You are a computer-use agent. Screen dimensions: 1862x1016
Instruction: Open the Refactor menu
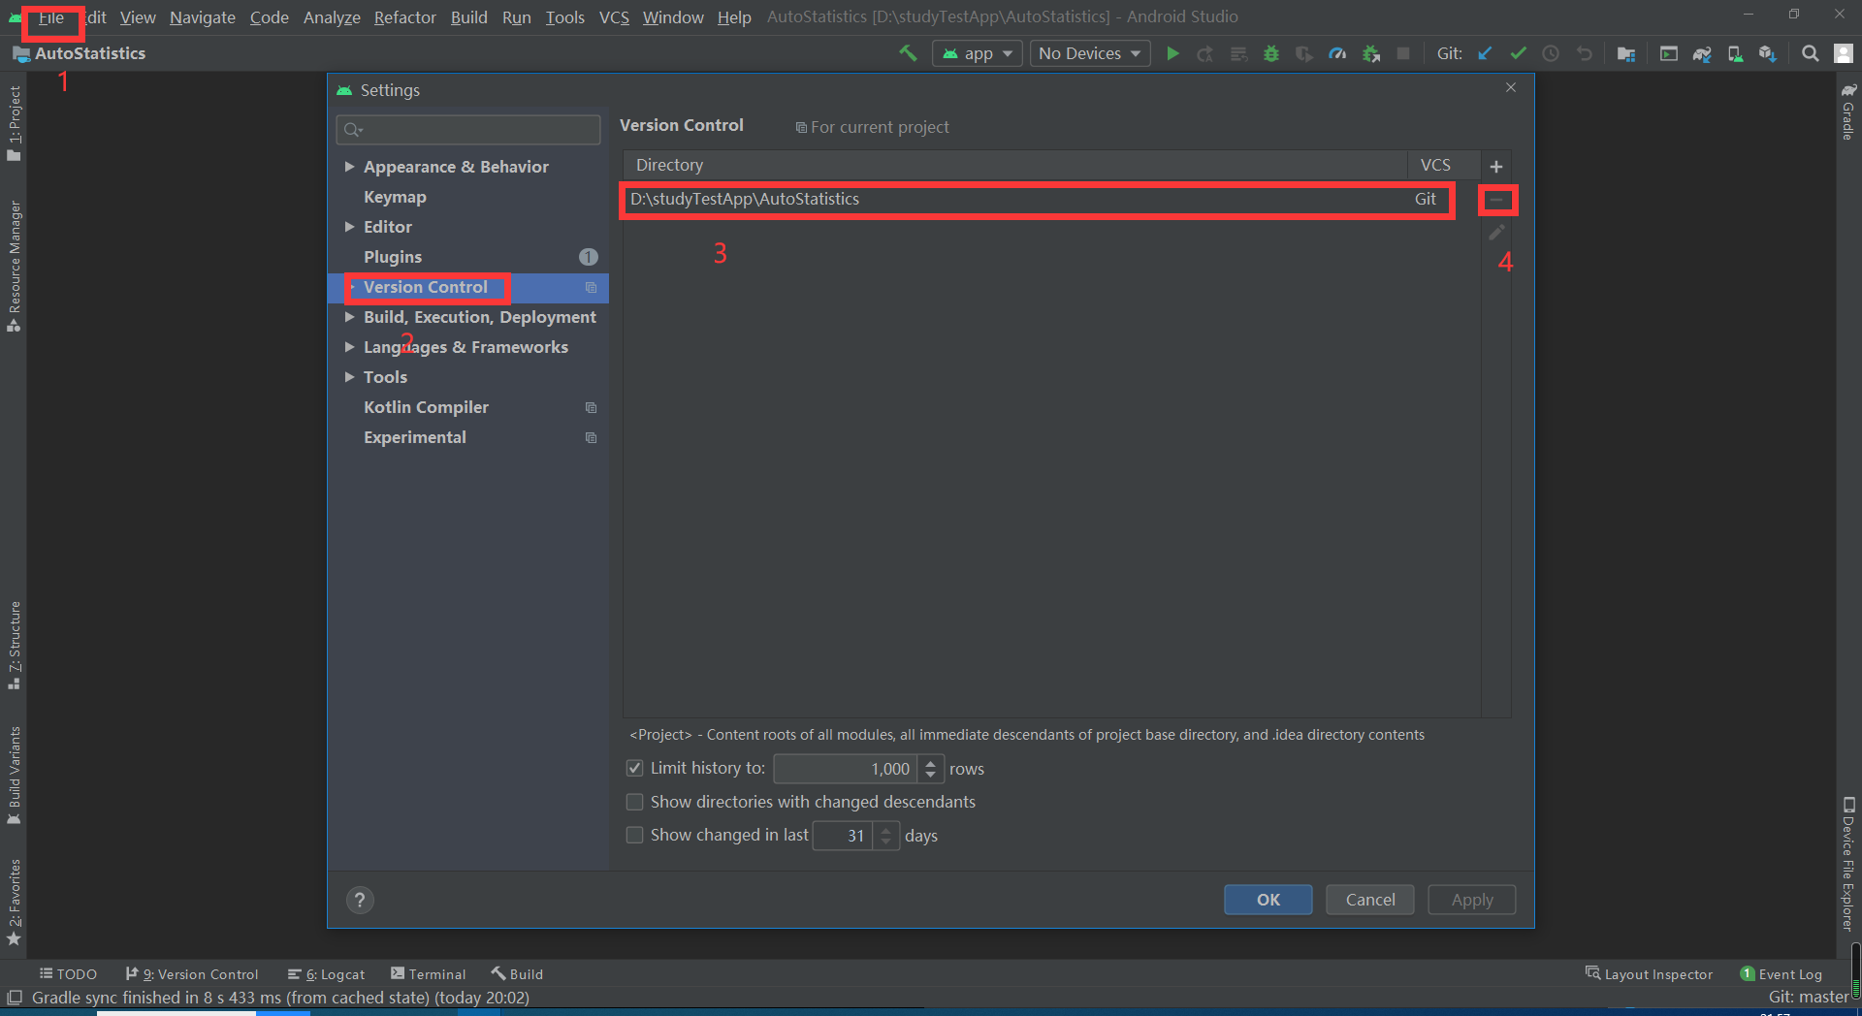coord(405,17)
